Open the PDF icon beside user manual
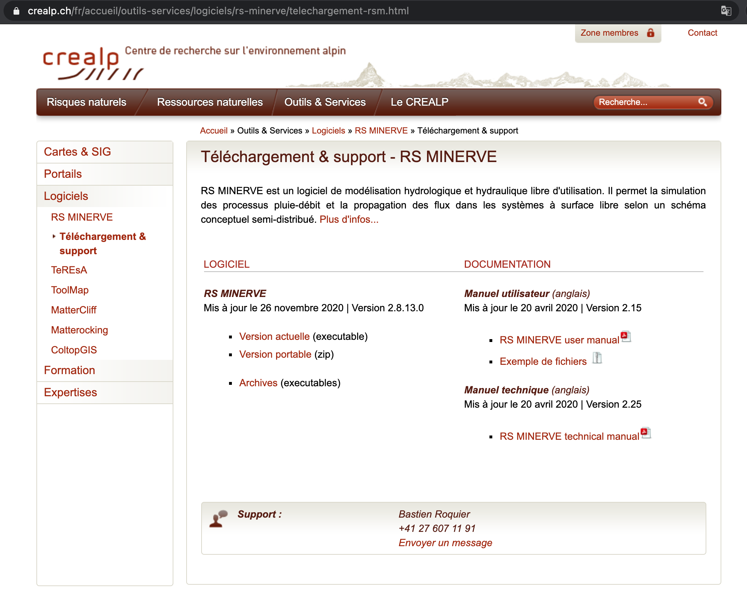Viewport: 747px width, 589px height. 626,336
